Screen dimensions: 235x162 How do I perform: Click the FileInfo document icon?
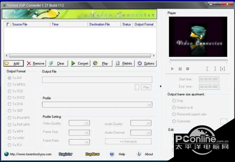pyautogui.click(x=117, y=63)
